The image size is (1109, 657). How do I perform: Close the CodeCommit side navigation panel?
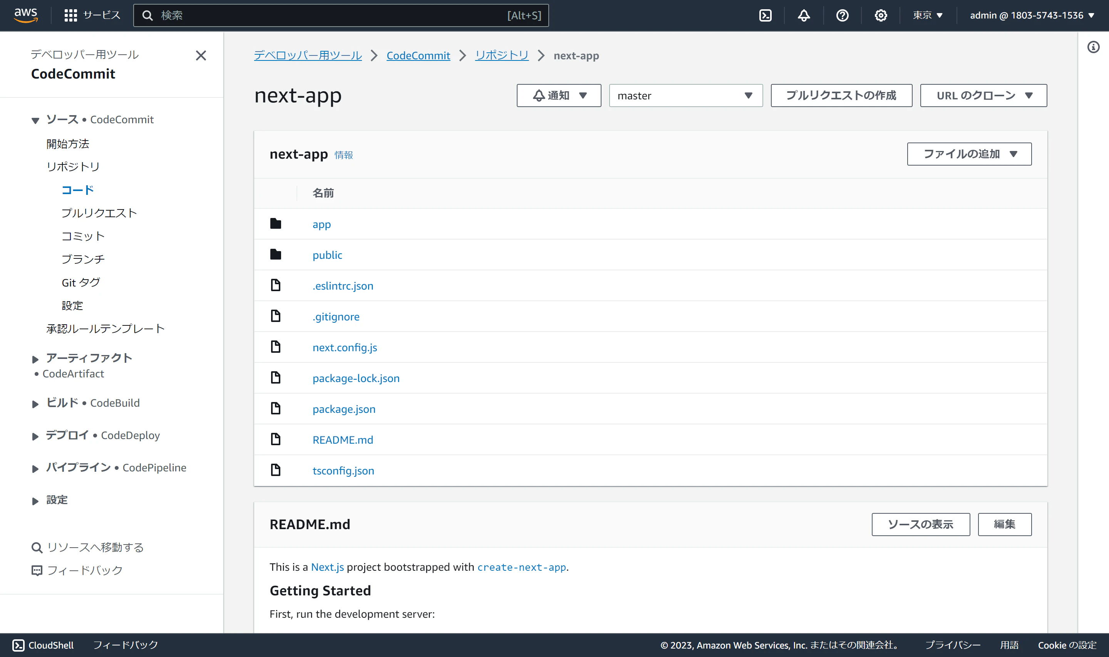[201, 55]
